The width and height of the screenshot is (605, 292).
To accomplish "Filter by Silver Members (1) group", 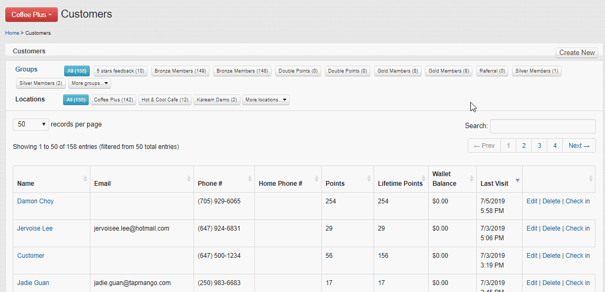I will point(537,71).
